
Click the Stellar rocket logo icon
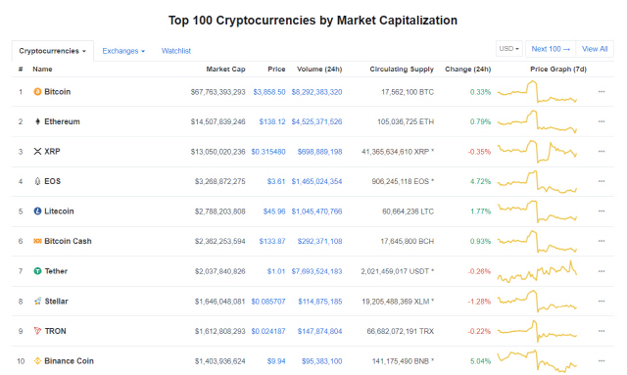(x=37, y=301)
